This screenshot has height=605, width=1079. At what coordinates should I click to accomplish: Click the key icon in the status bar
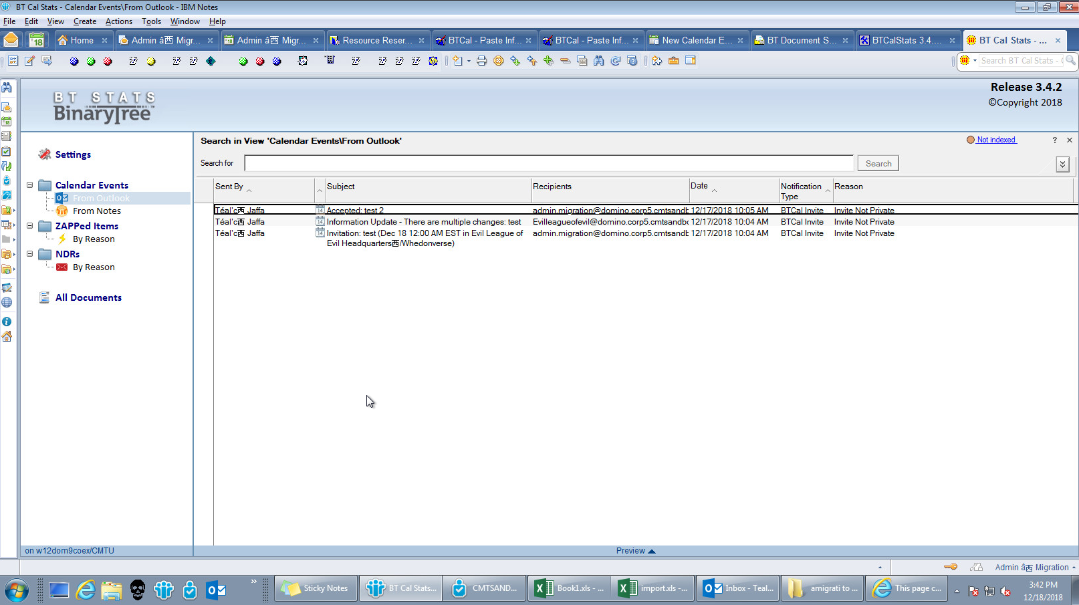click(x=951, y=567)
